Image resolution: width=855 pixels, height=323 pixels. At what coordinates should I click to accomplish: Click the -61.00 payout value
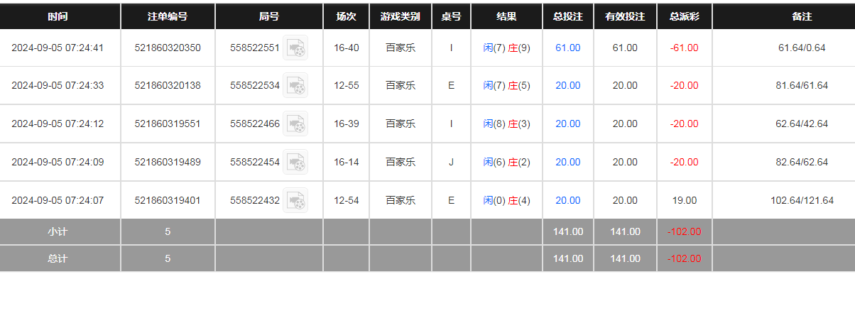[x=684, y=48]
